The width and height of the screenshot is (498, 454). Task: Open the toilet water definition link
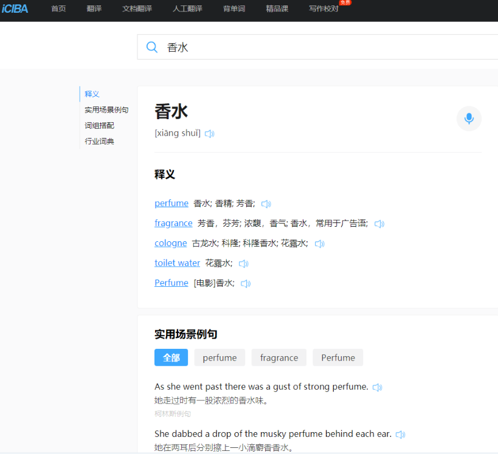[177, 263]
